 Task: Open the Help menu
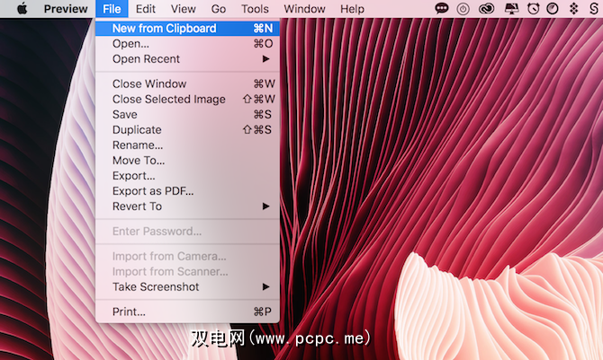click(x=352, y=8)
